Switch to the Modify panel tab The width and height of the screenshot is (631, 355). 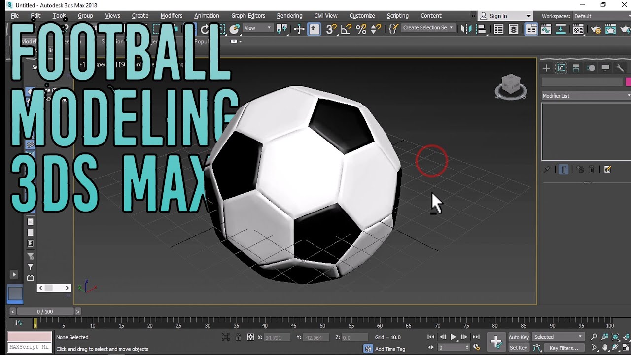[x=561, y=68]
